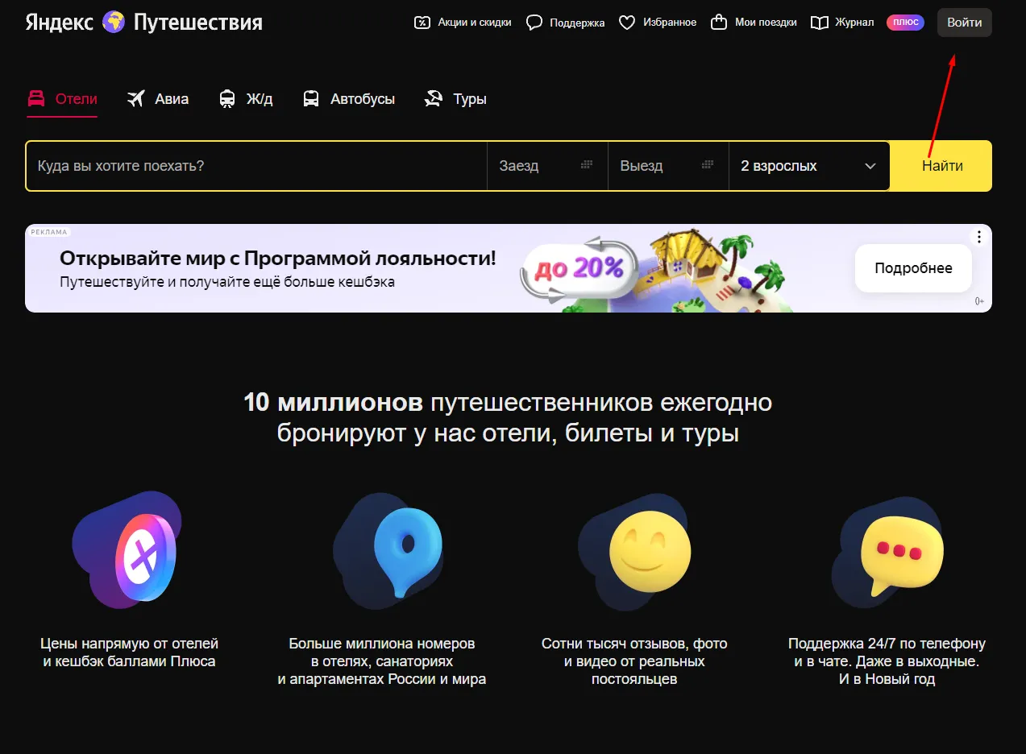
Task: Open the Акции и скидки percent icon
Action: click(422, 23)
